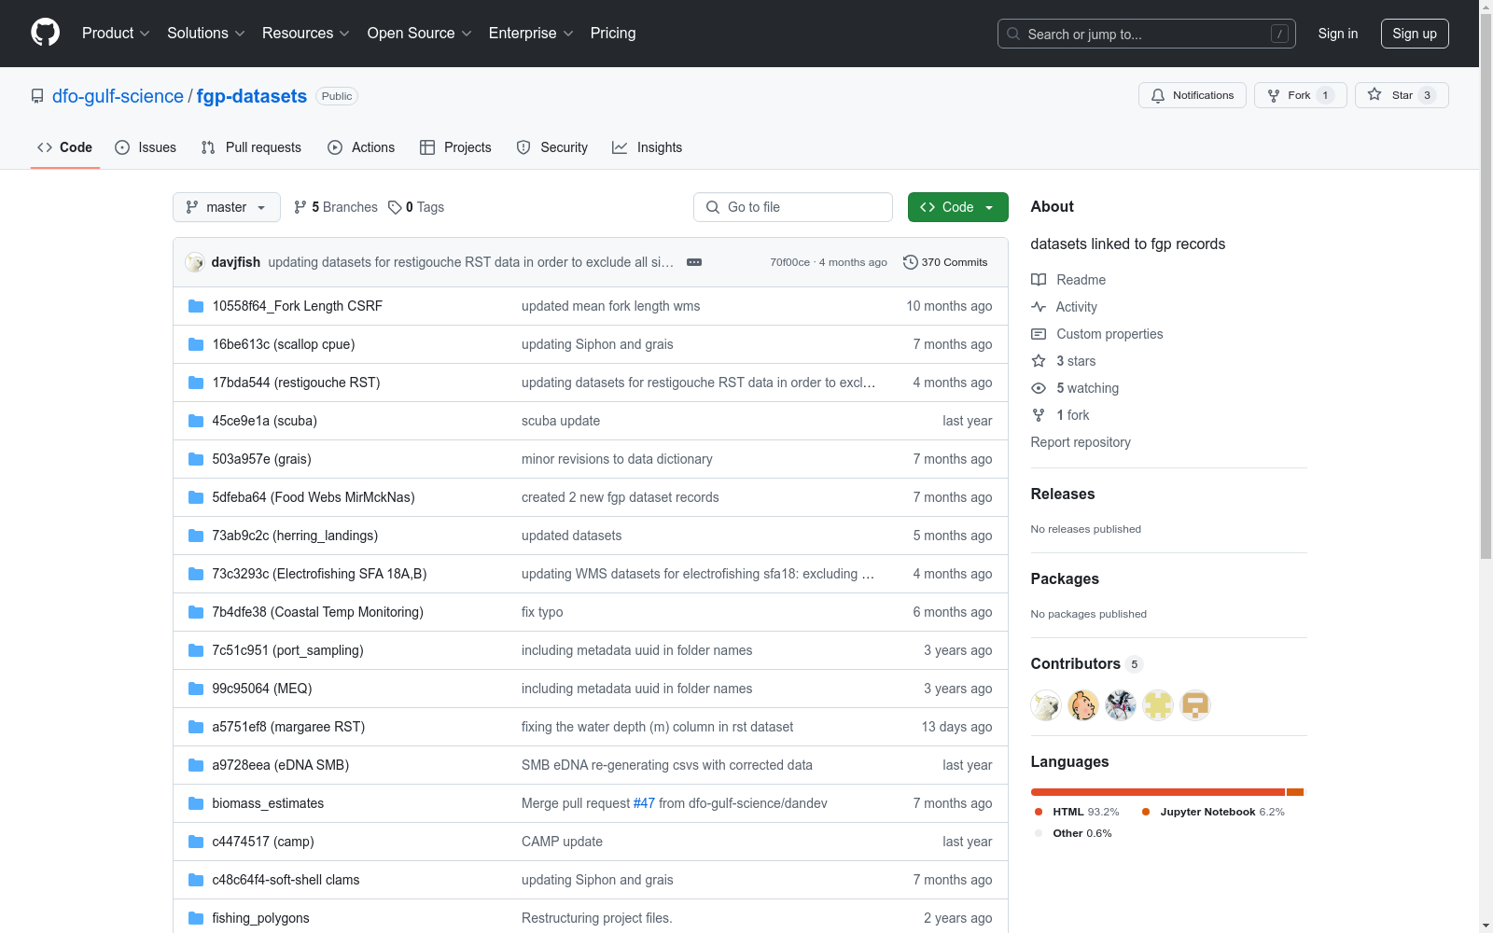The image size is (1493, 933).
Task: Open the 7b4dfe38 (Coastal Temp Monitoring) folder
Action: [x=317, y=612]
